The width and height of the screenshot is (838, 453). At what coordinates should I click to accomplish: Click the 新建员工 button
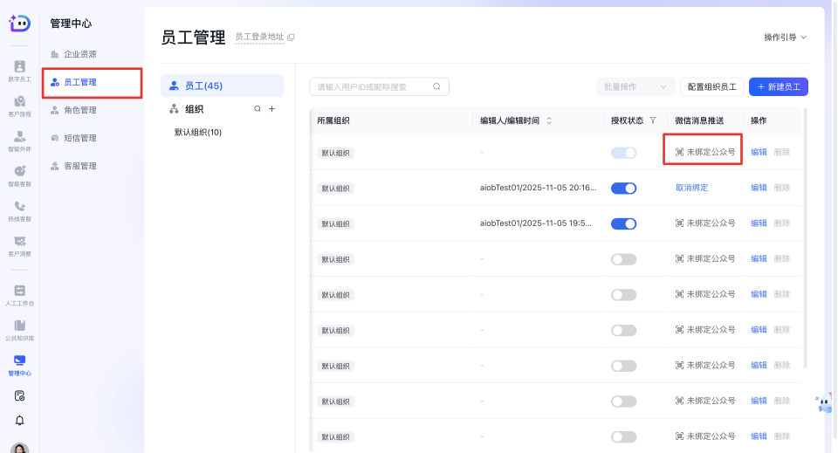(778, 86)
